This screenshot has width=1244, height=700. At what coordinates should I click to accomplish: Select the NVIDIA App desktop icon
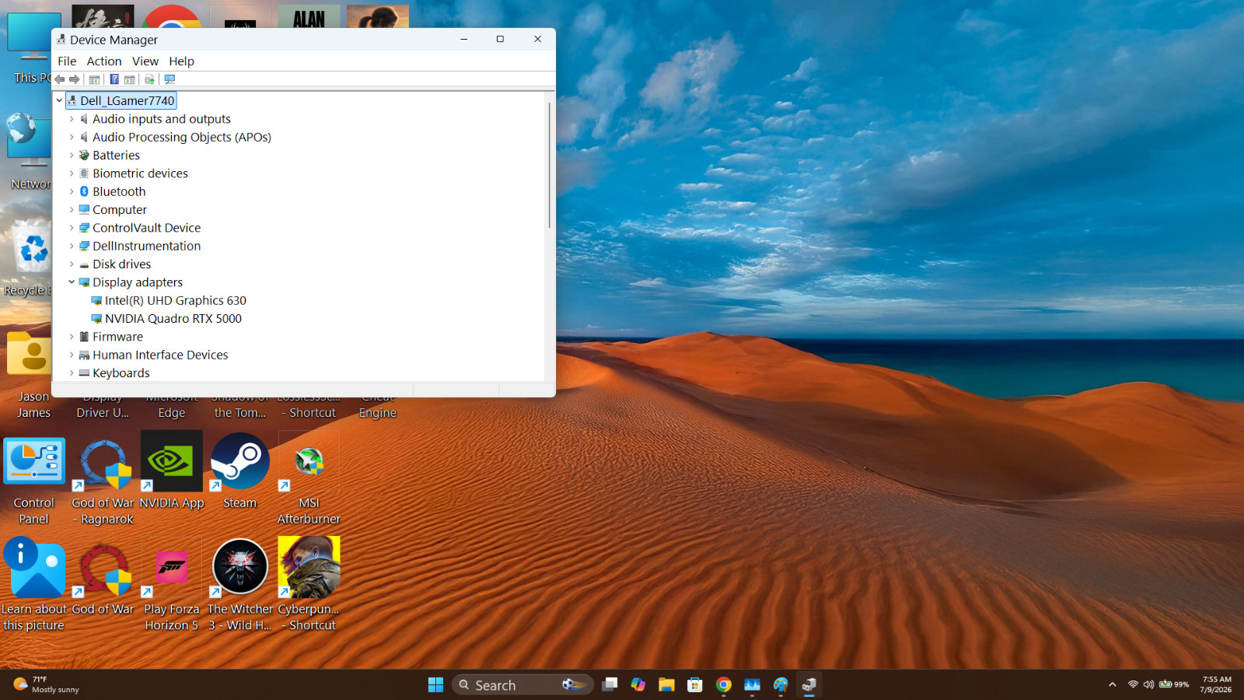point(172,471)
